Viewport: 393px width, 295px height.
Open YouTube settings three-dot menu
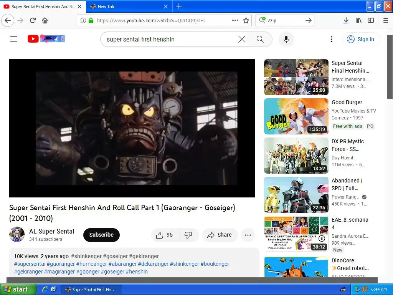click(x=331, y=39)
